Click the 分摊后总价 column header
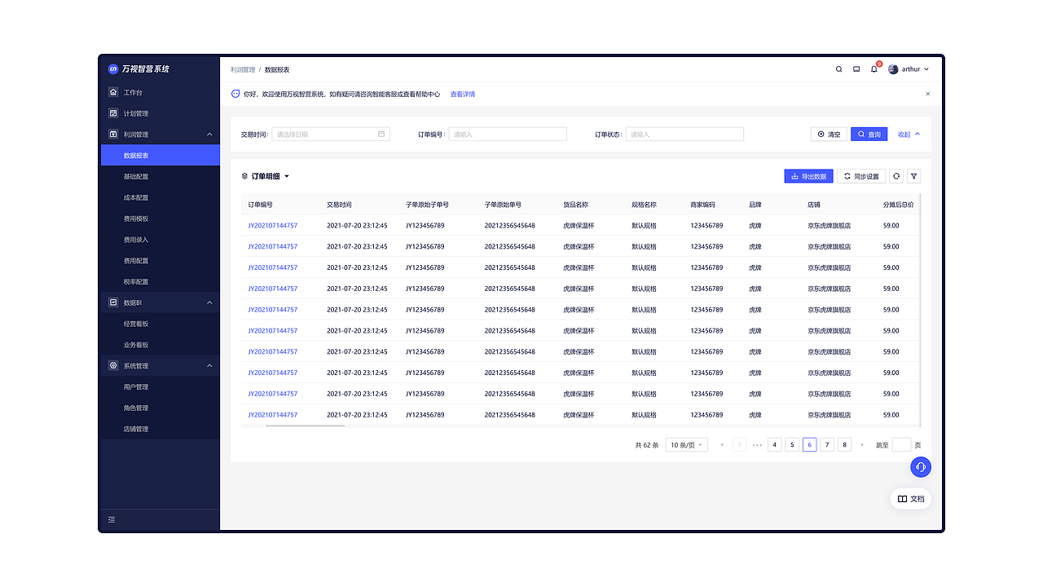Viewport: 1043px width, 587px height. [x=899, y=205]
